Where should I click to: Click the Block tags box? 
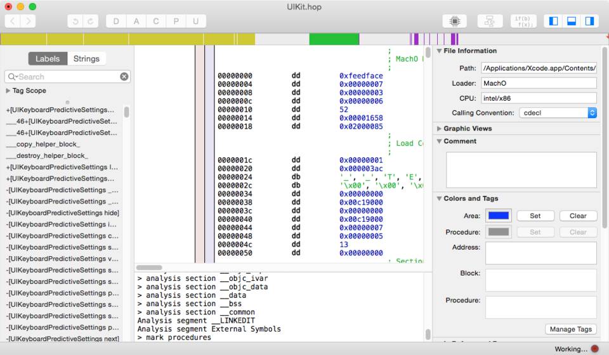click(x=540, y=280)
